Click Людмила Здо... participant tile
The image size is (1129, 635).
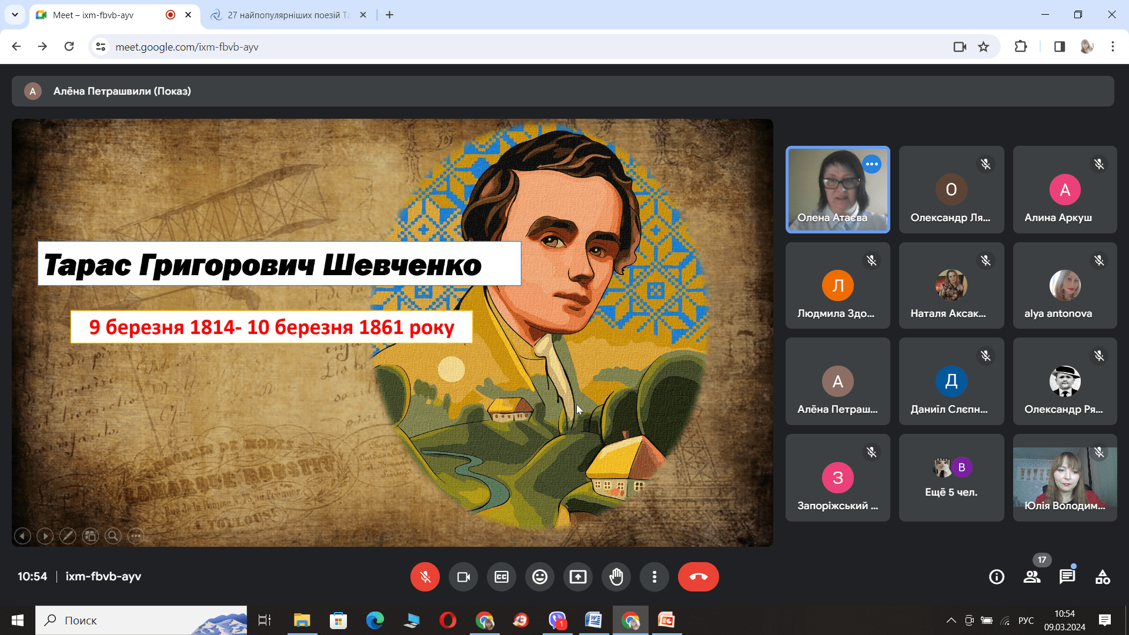tap(838, 285)
